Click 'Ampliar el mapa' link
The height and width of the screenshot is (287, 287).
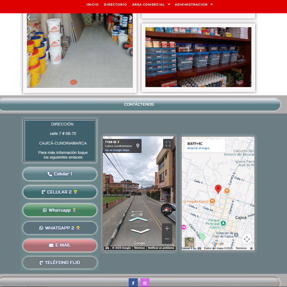pos(198,148)
